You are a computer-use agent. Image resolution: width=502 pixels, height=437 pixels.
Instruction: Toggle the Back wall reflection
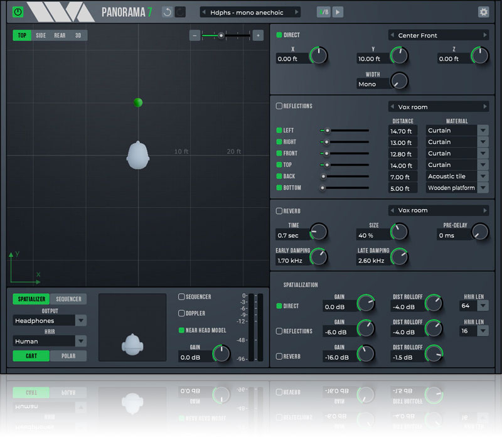279,176
